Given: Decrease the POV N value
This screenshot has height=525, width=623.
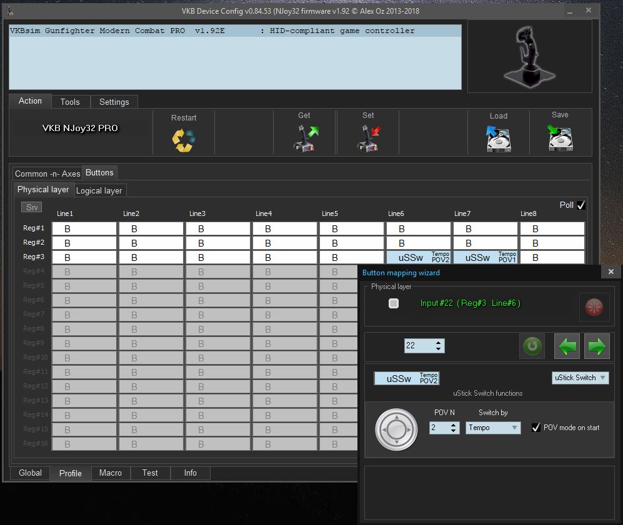Looking at the screenshot, I should [x=453, y=431].
